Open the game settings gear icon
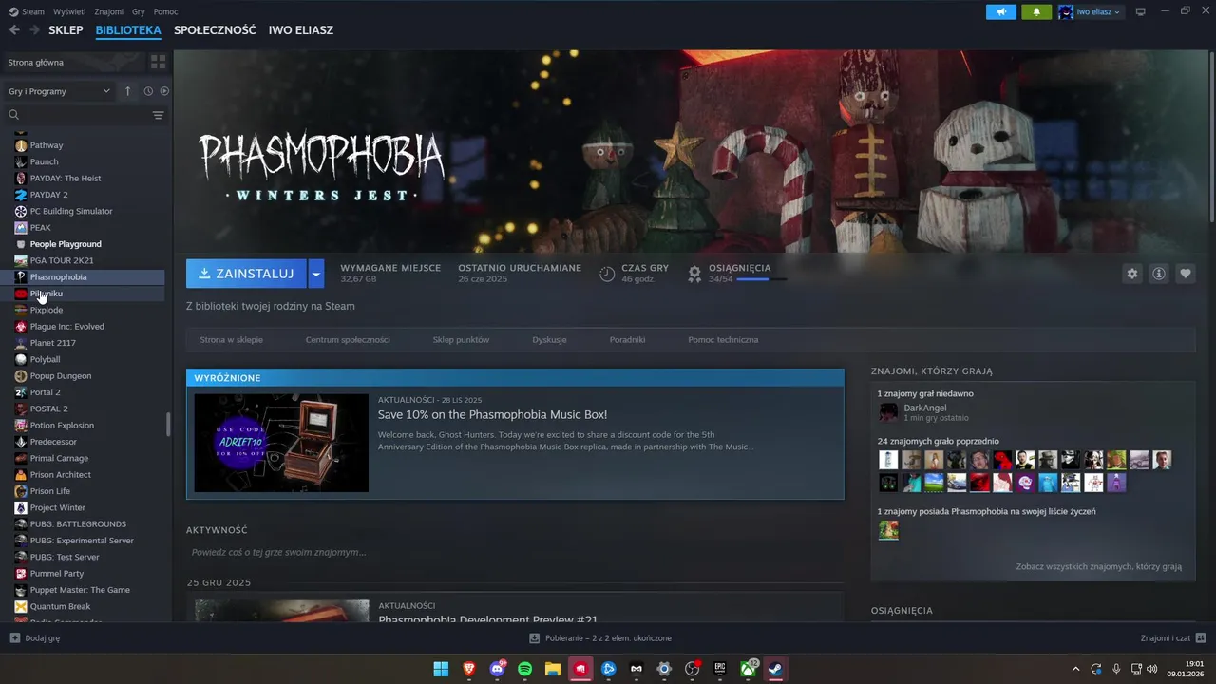 (x=1131, y=274)
